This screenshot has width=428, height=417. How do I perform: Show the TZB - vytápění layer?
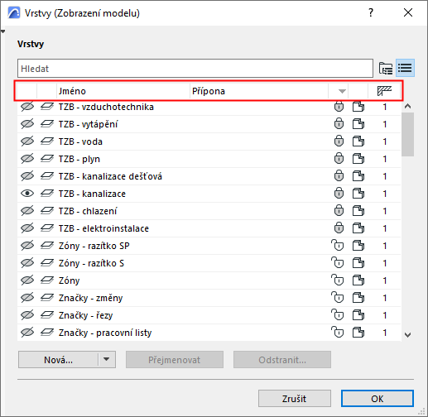27,124
